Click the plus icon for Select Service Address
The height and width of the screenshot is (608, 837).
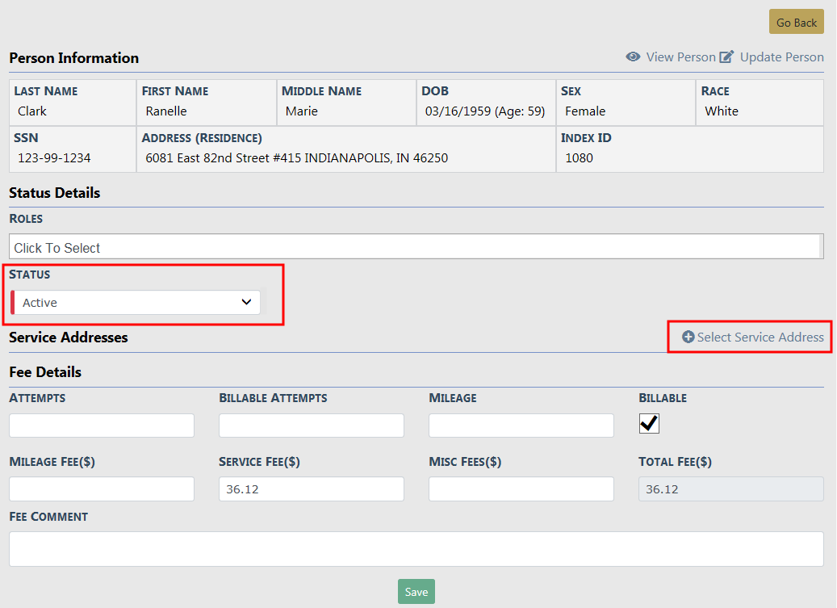pos(688,337)
